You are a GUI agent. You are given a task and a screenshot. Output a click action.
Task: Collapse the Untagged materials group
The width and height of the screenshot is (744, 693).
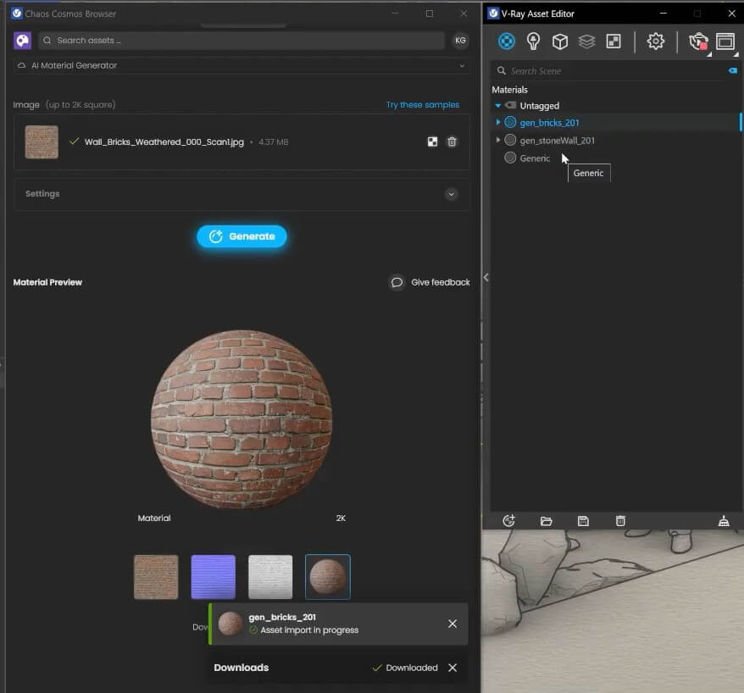497,105
